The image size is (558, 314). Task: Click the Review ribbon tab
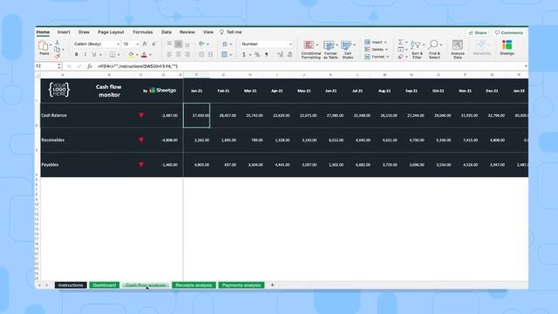(x=187, y=32)
